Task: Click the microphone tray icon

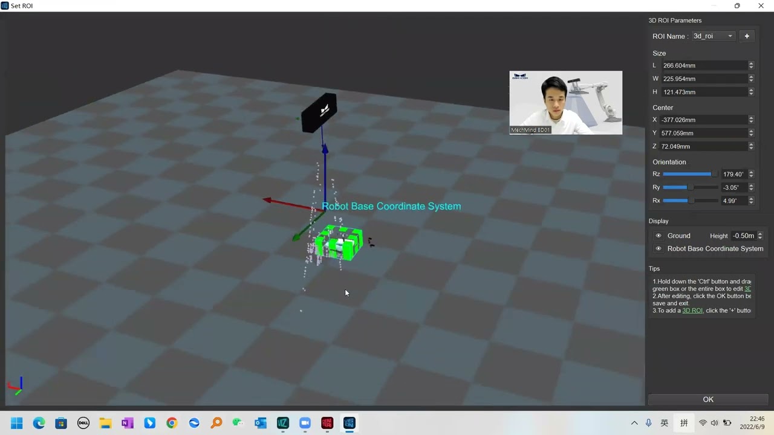Action: [649, 423]
